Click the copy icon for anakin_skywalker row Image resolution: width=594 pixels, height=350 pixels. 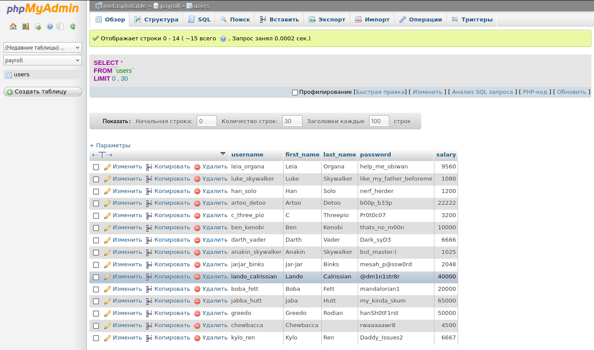point(149,252)
